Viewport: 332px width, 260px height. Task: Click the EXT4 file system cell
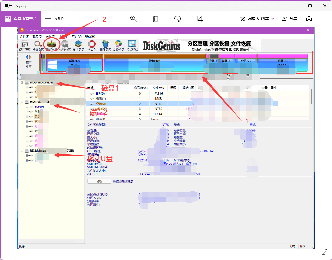coord(158,114)
